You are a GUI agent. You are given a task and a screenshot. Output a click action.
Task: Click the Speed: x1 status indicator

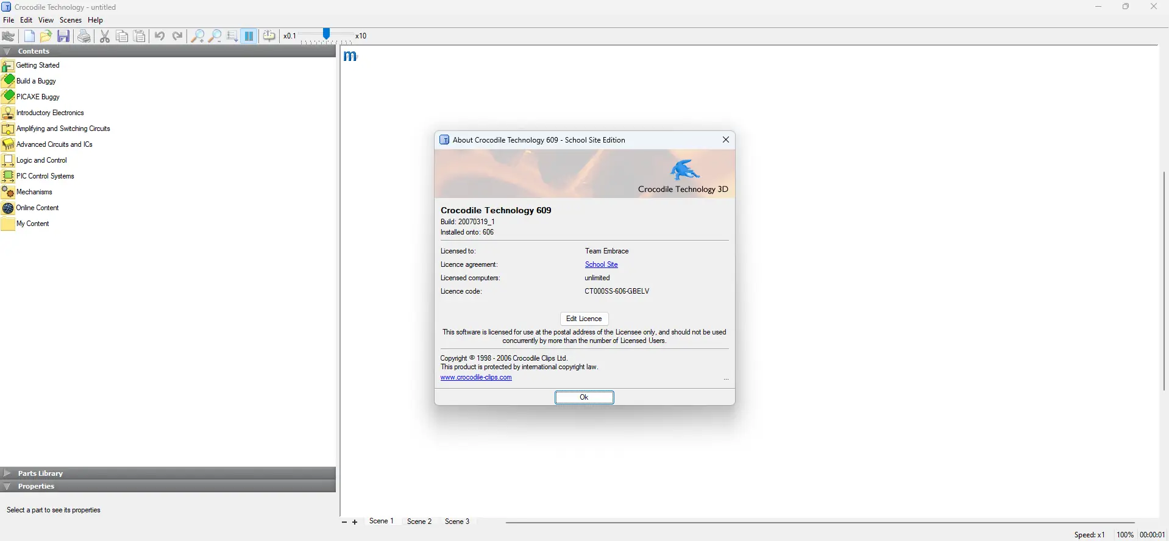(1089, 535)
